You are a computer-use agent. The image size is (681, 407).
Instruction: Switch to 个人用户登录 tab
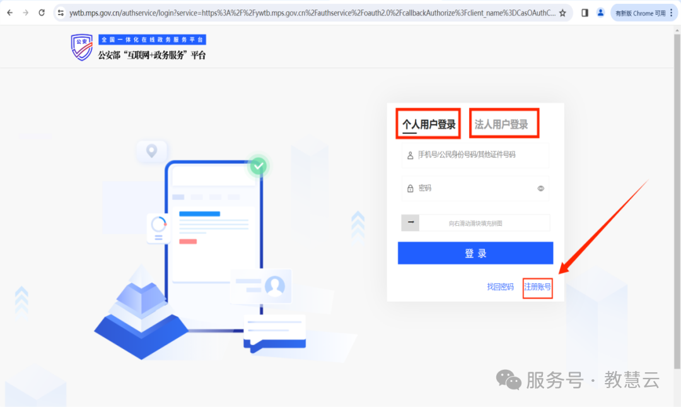429,124
